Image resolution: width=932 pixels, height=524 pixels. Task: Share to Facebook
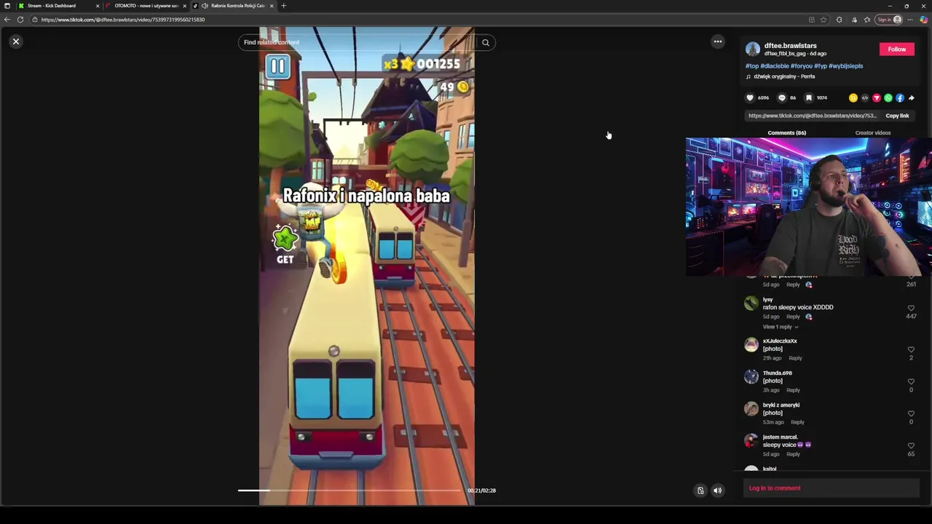pos(899,98)
